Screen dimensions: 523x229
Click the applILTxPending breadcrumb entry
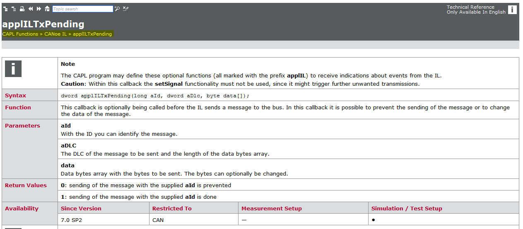(92, 34)
